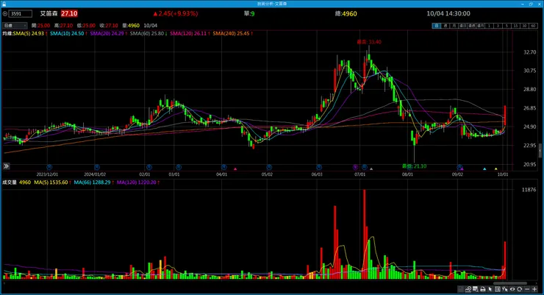Click the 總:4960 total volume text
544x295 pixels.
pyautogui.click(x=346, y=13)
